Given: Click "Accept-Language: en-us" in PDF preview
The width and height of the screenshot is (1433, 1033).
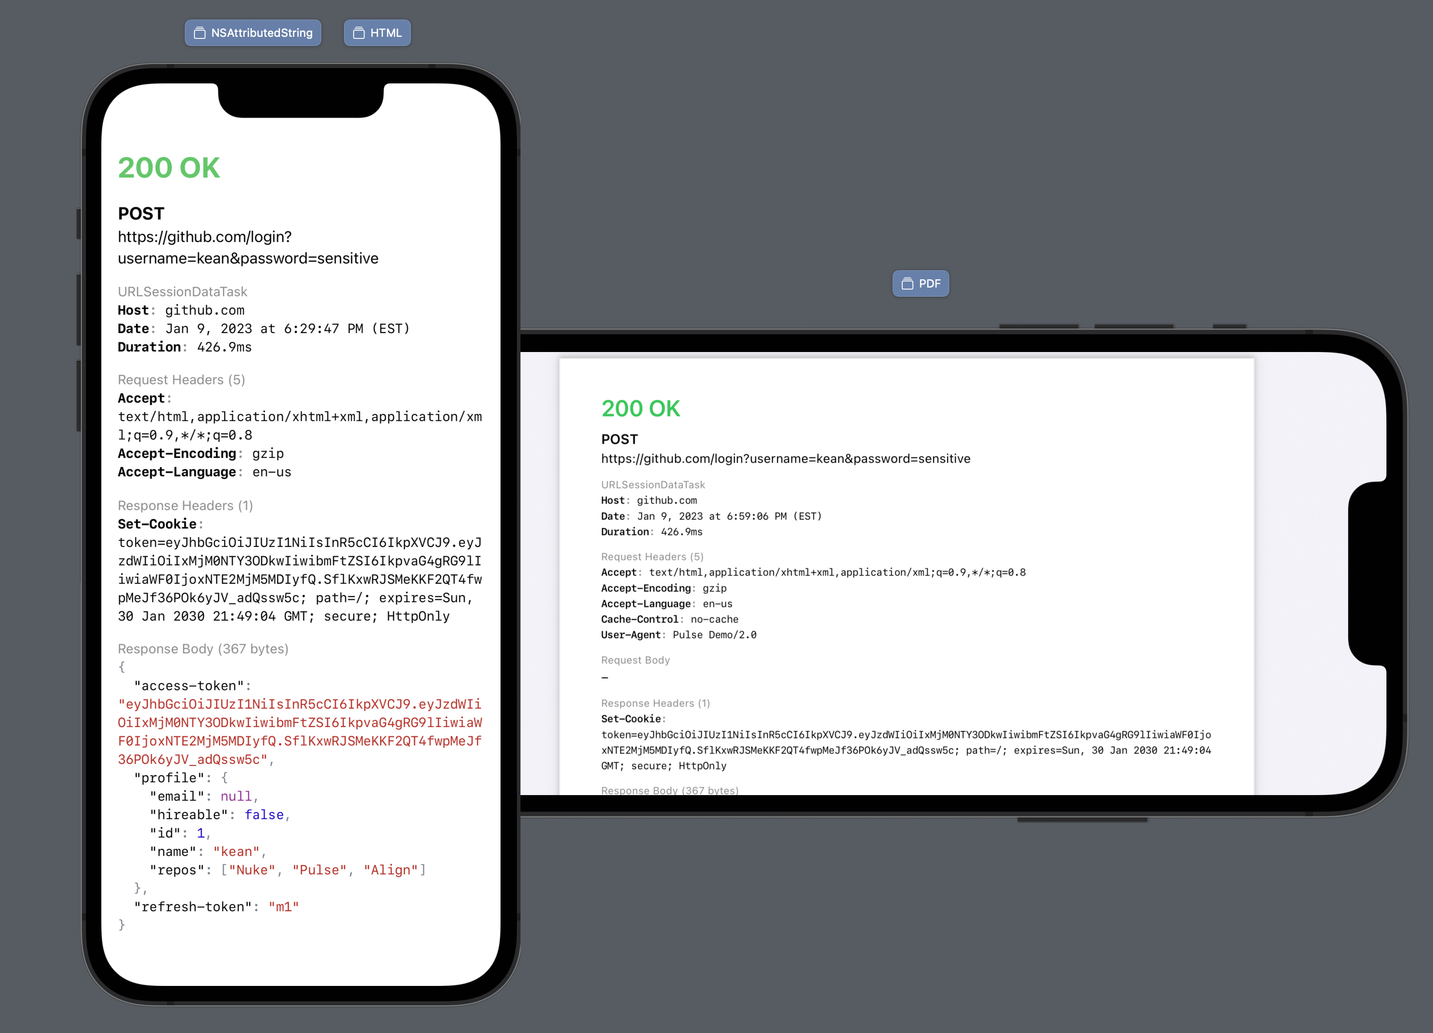Looking at the screenshot, I should pos(666,604).
